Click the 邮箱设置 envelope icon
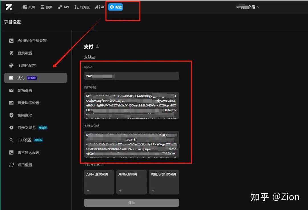The height and width of the screenshot is (210, 308). 11,90
